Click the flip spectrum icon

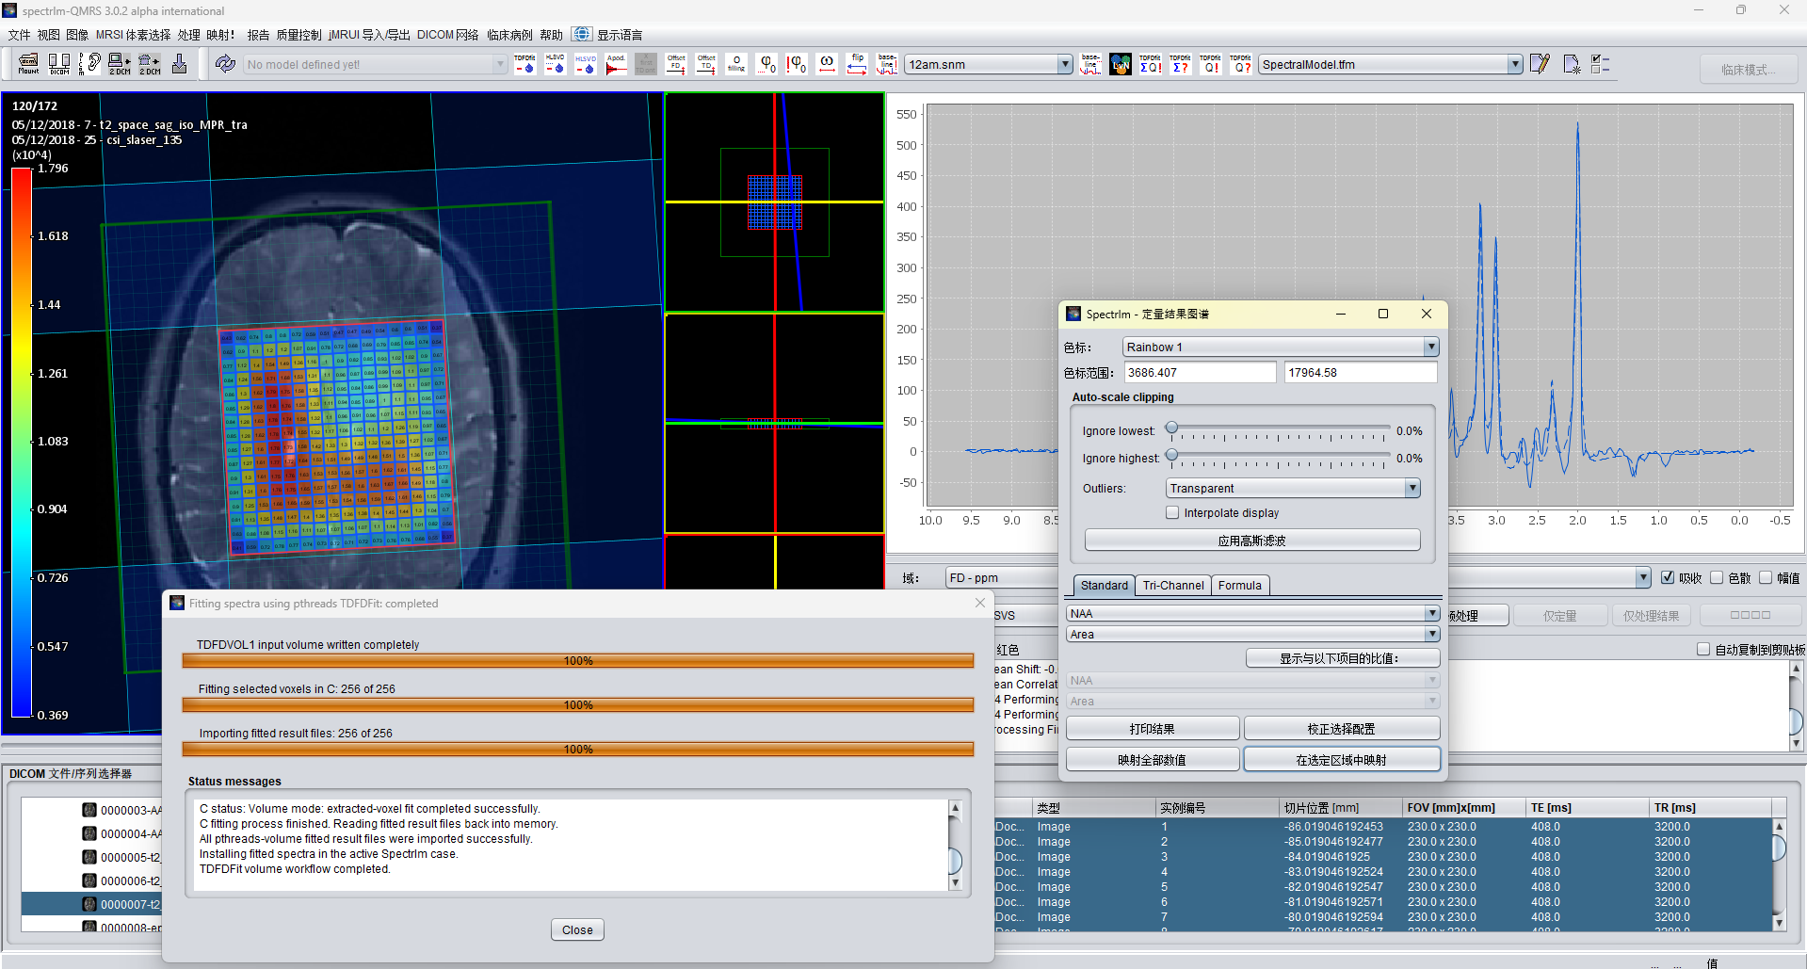[857, 64]
